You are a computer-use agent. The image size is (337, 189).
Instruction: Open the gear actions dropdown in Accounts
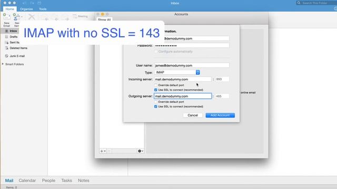(x=141, y=151)
